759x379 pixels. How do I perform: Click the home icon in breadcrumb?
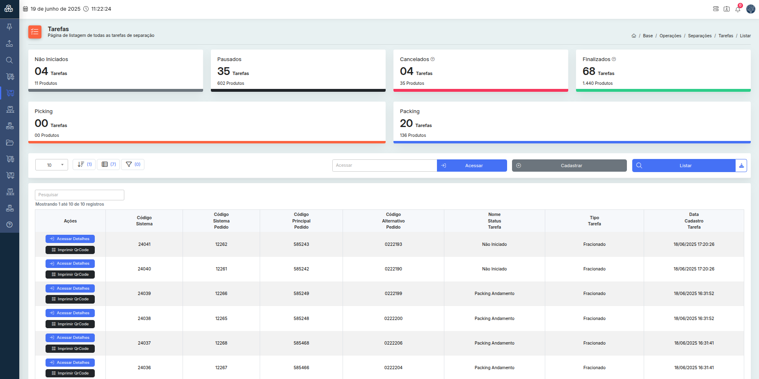(x=634, y=36)
